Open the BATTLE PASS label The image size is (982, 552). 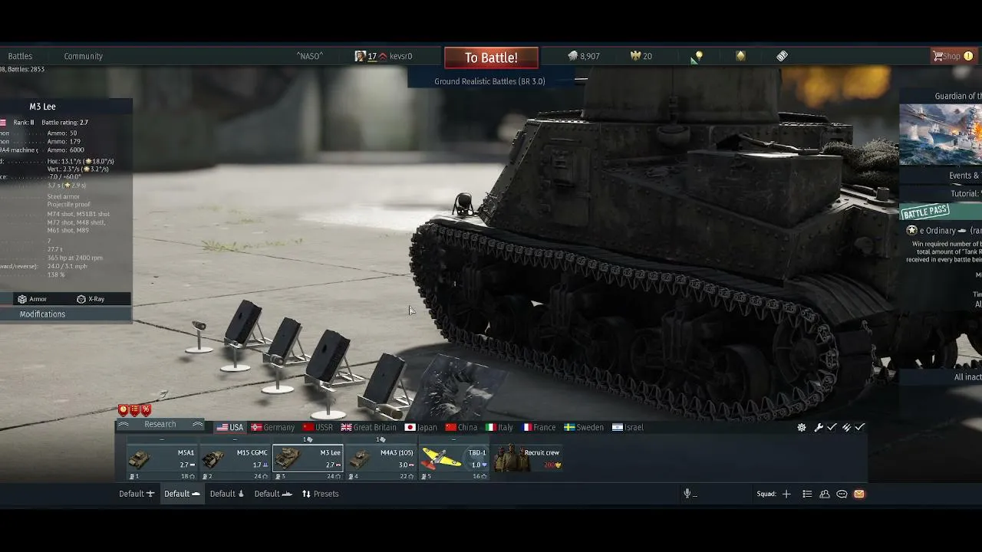click(925, 212)
